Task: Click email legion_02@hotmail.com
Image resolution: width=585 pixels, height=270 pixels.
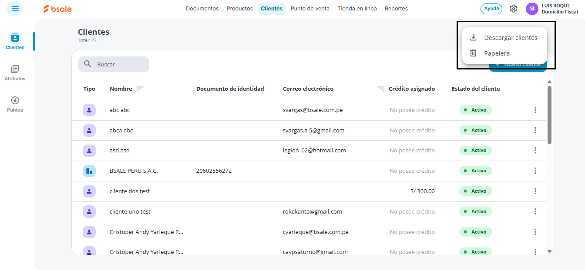Action: pyautogui.click(x=314, y=151)
